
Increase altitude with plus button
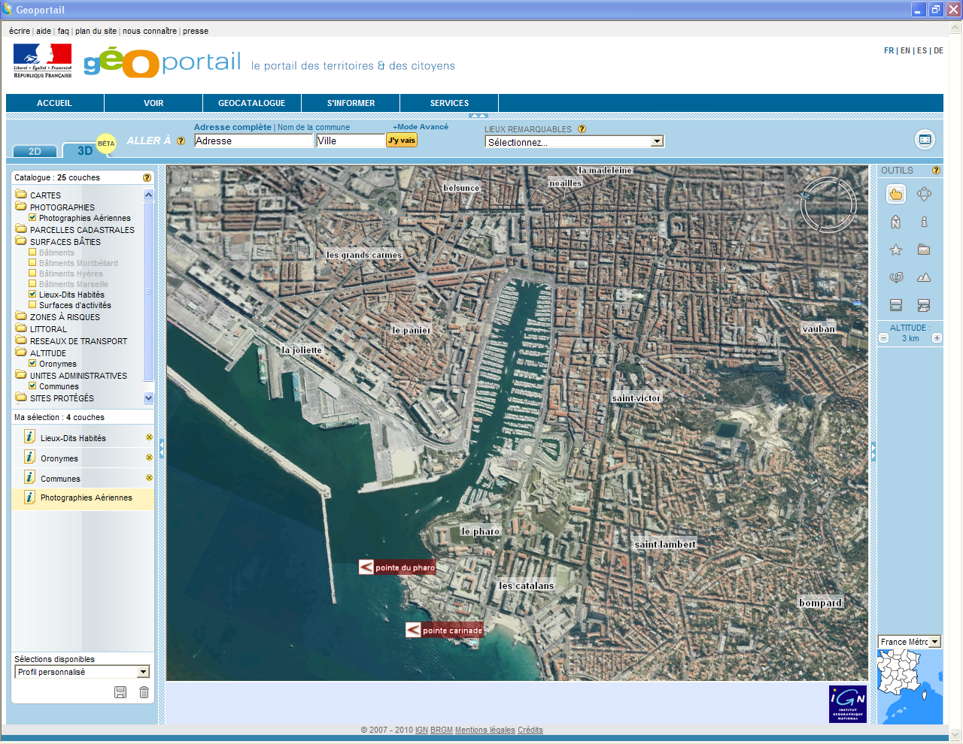tap(937, 338)
